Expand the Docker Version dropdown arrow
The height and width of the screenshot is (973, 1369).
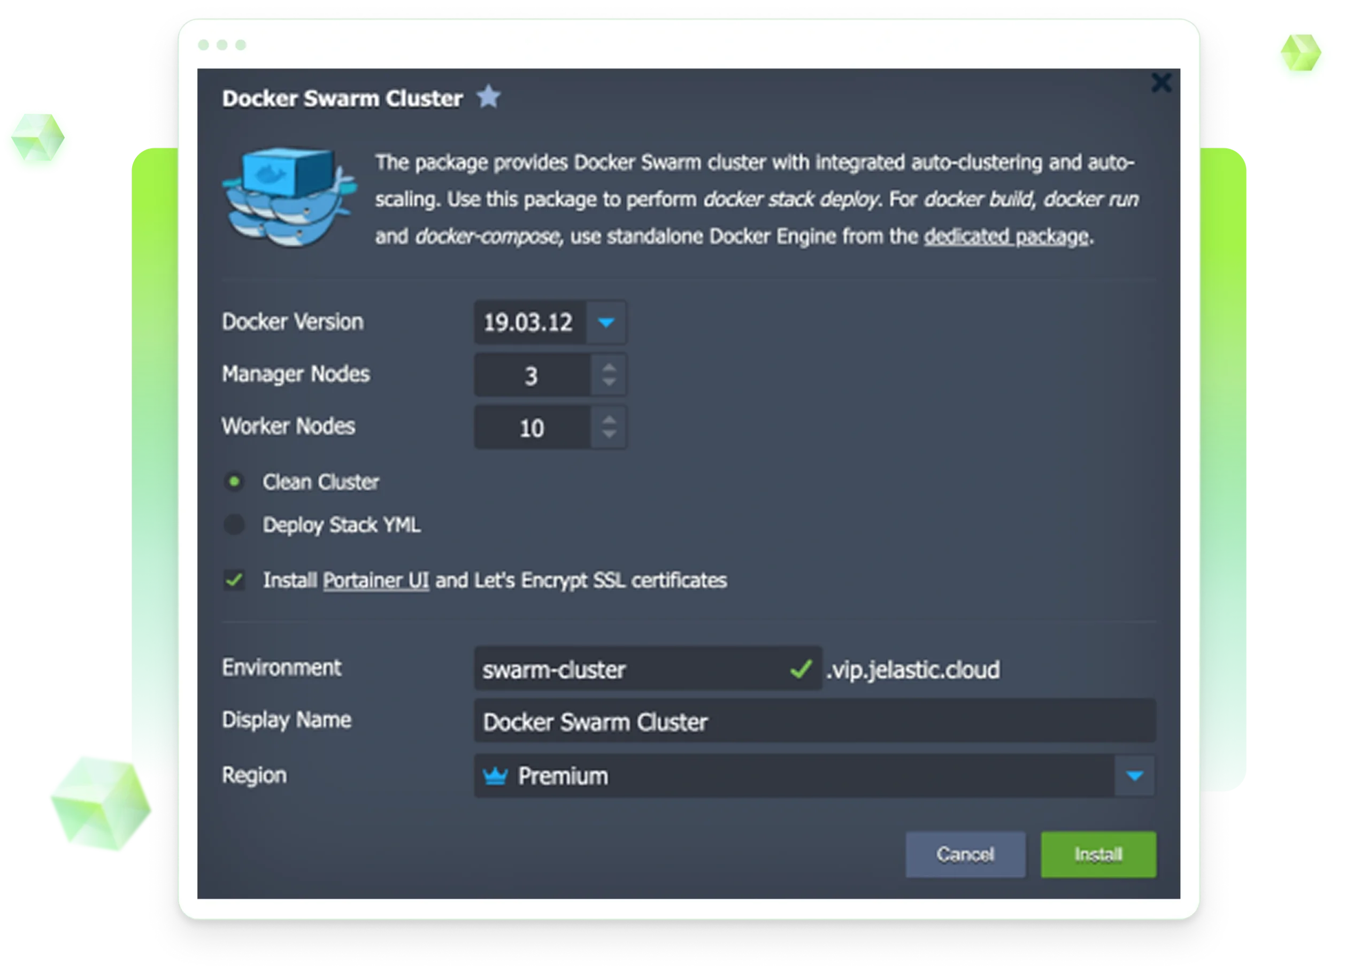(x=606, y=322)
